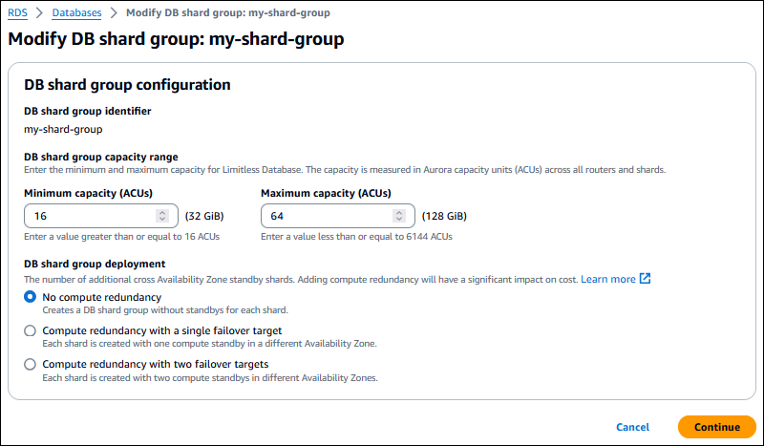This screenshot has height=446, width=764.
Task: Choose compute redundancy with single failover target
Action: [x=31, y=330]
